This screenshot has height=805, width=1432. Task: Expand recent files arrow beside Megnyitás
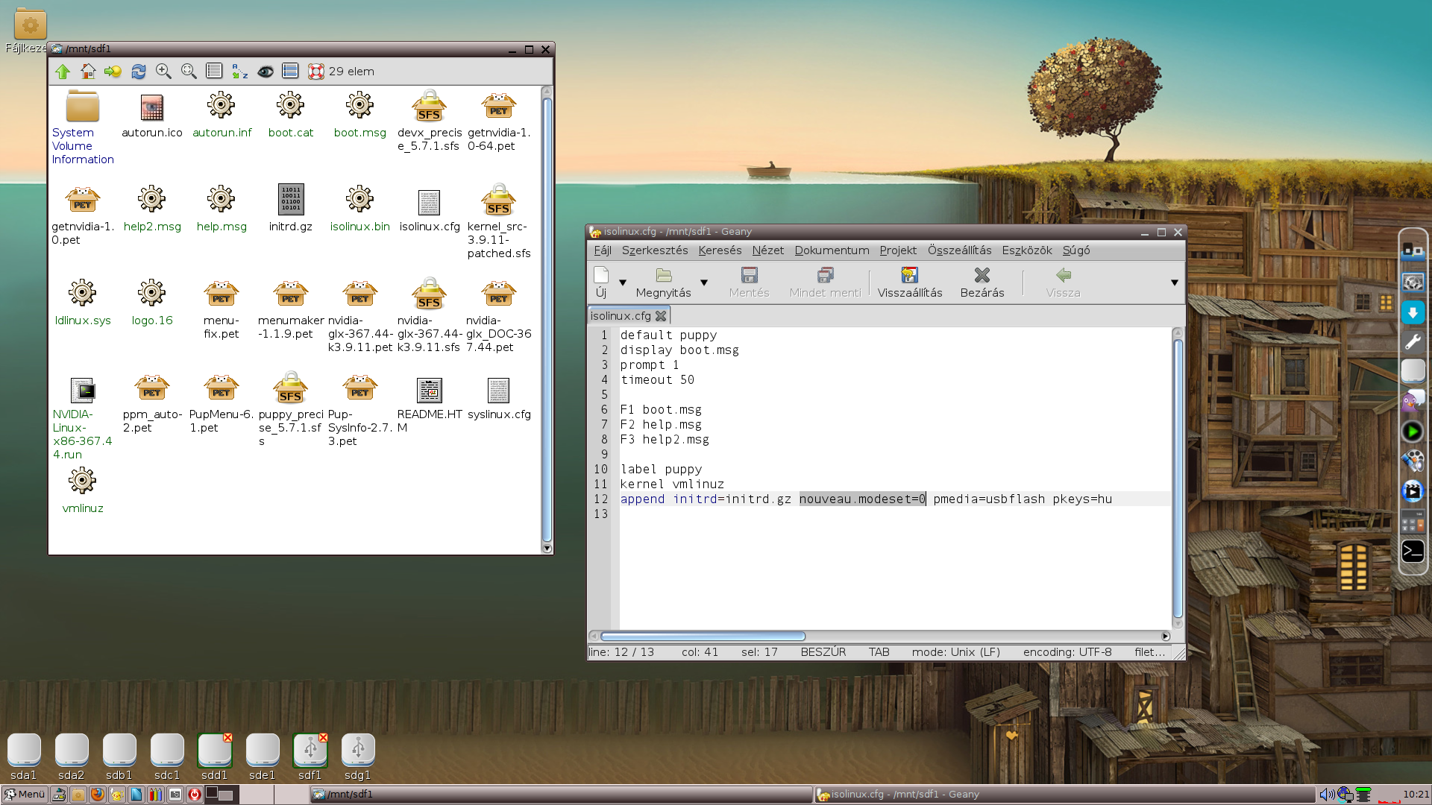point(704,282)
